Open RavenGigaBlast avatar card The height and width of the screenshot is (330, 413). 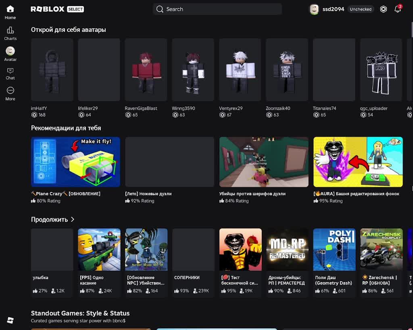(x=146, y=70)
